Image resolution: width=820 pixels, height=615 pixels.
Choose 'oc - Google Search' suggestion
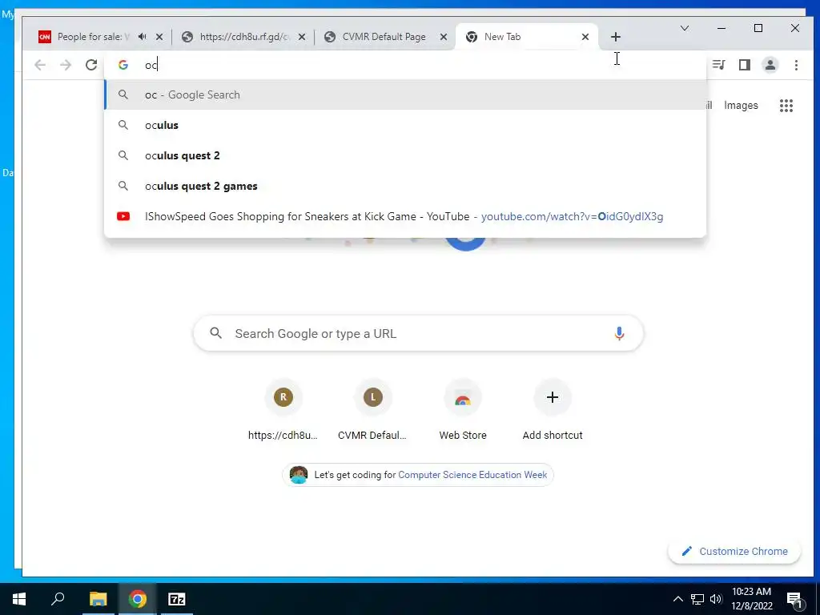tap(405, 94)
